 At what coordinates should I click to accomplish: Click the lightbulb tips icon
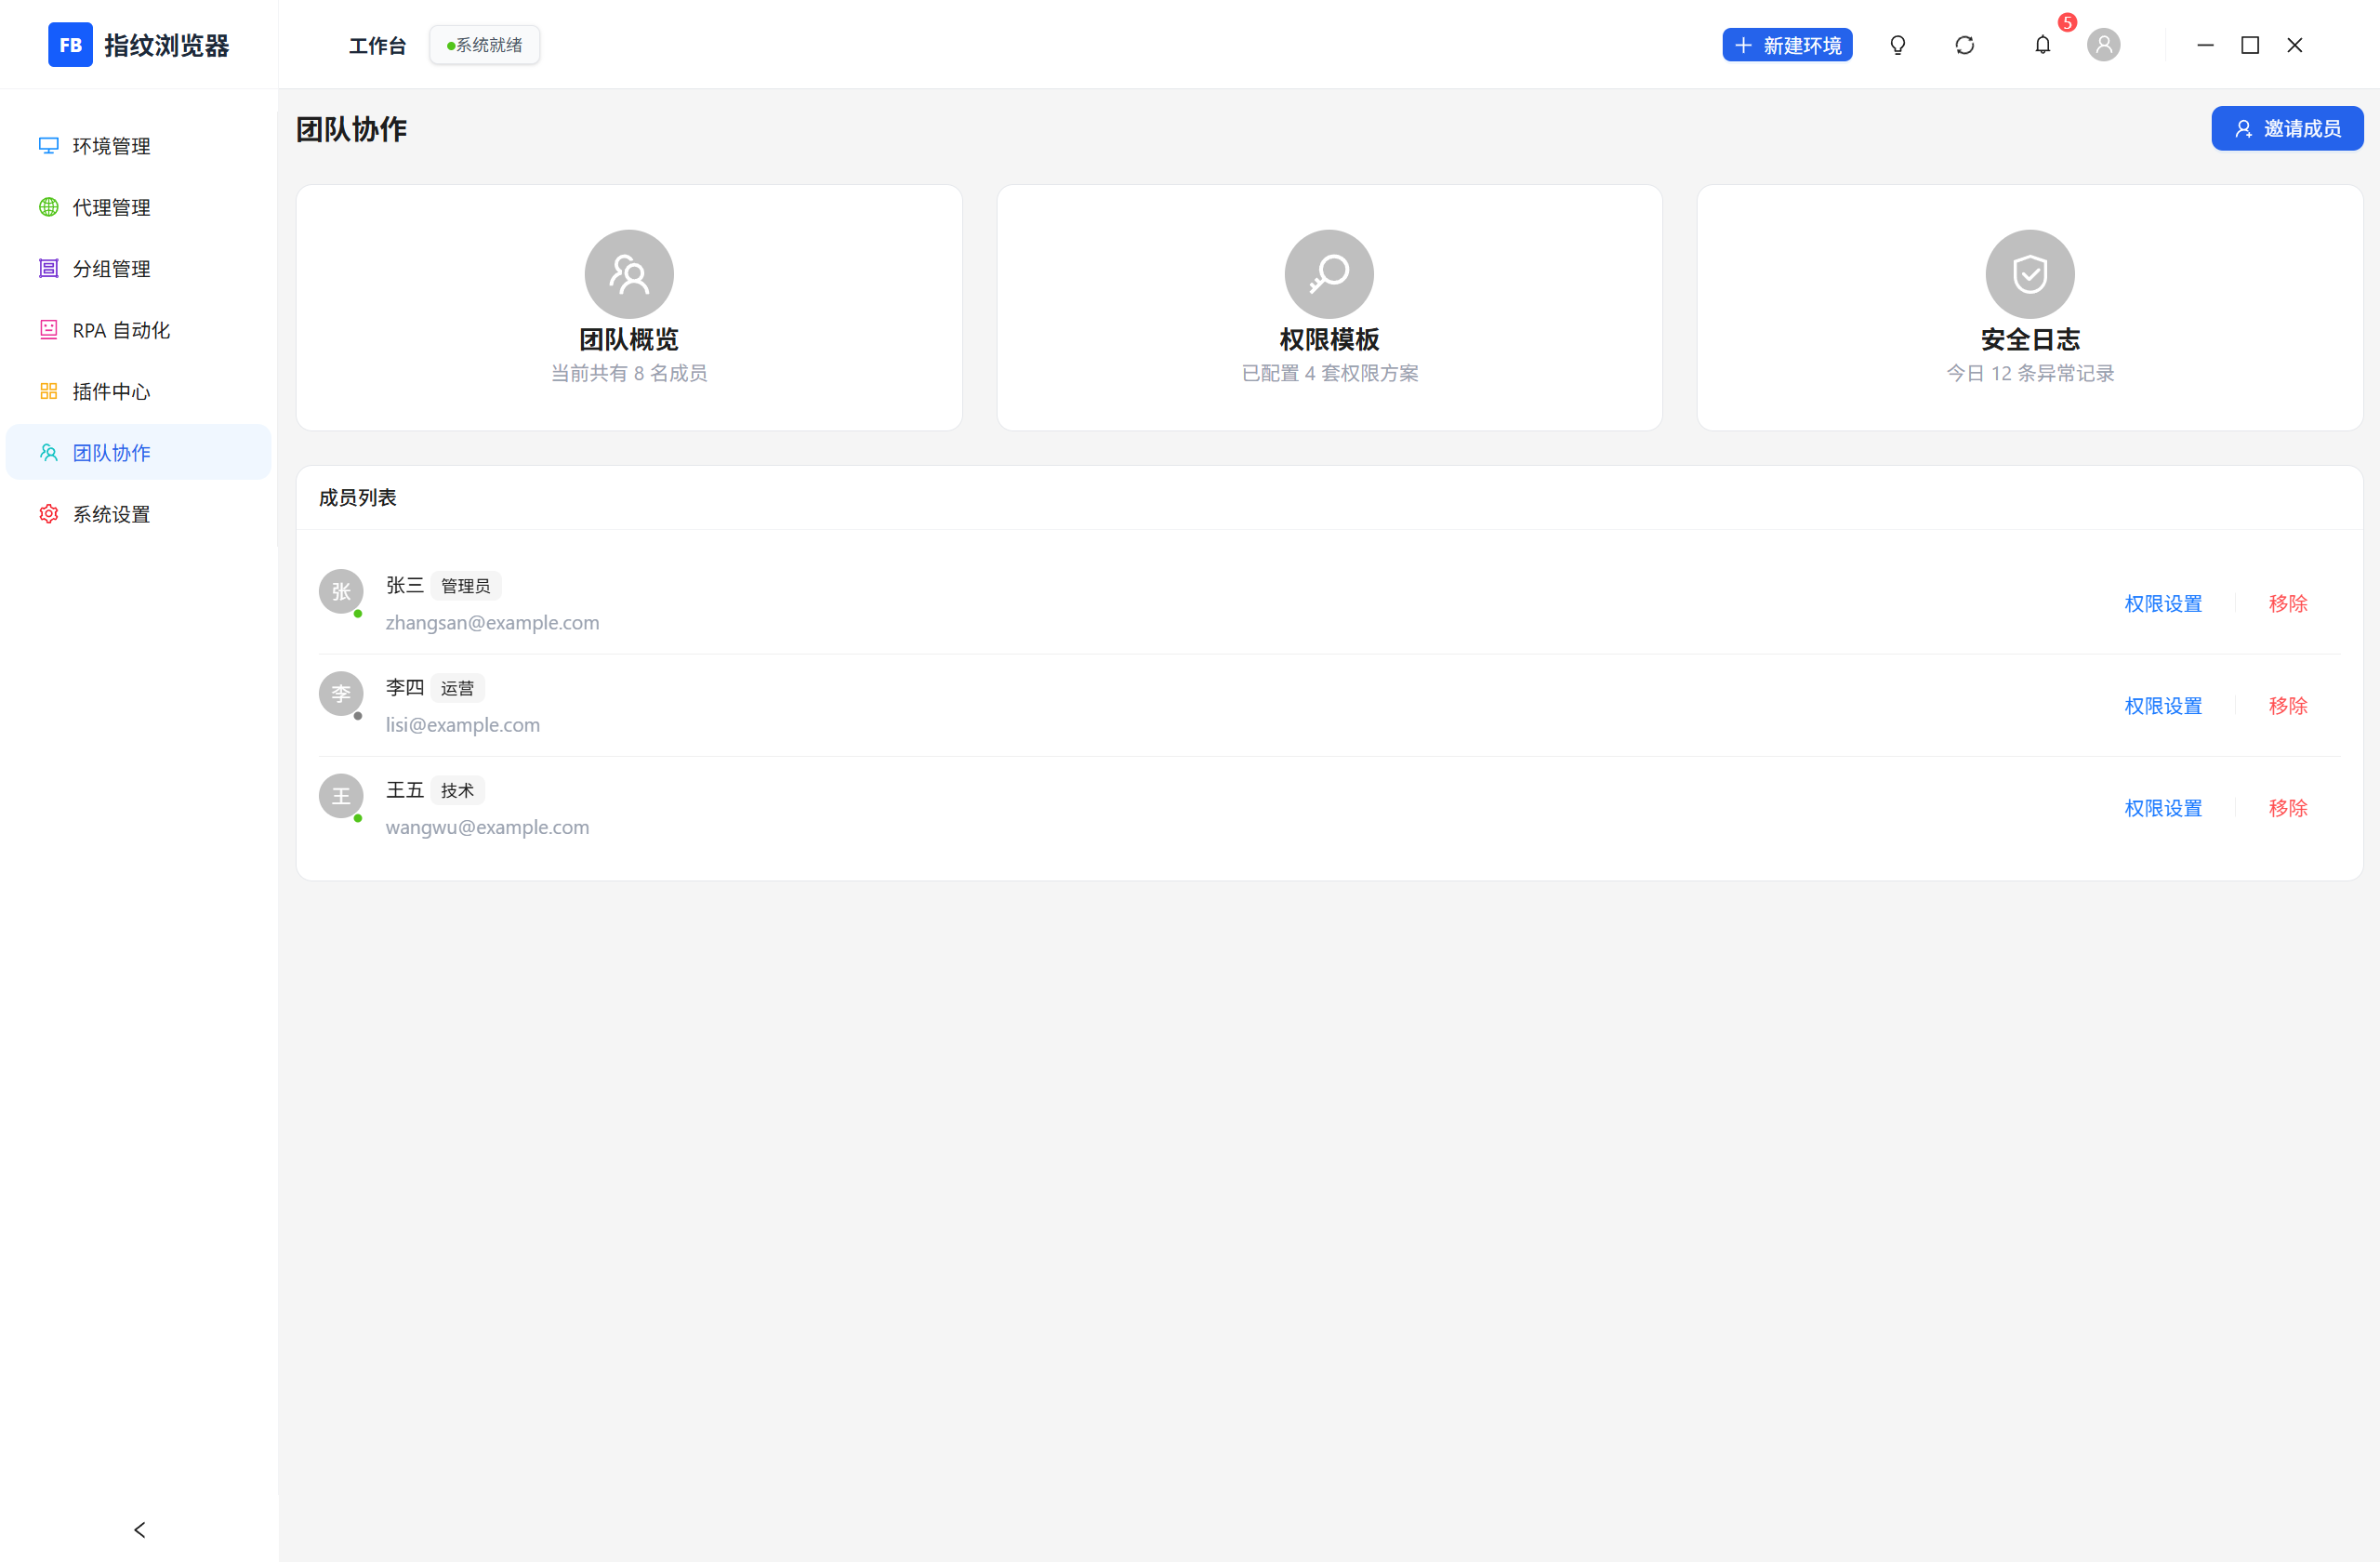(1897, 45)
